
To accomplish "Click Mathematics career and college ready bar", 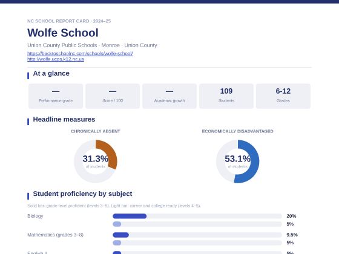I will 197,243.
